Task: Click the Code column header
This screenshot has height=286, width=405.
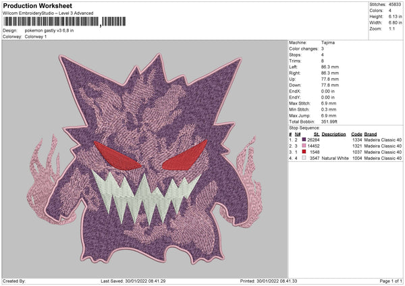Action: click(x=356, y=134)
